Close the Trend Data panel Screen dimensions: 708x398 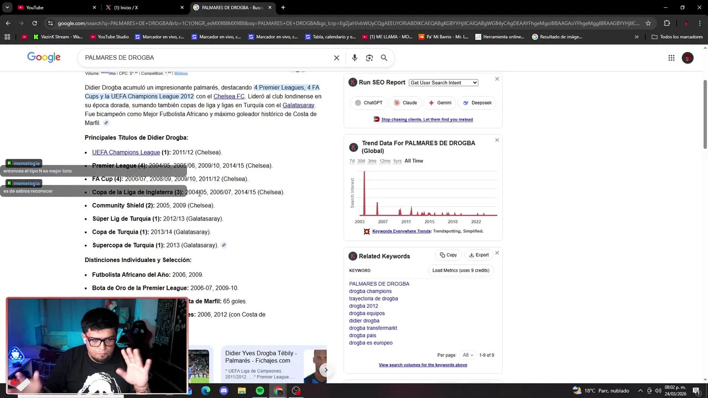(x=497, y=140)
